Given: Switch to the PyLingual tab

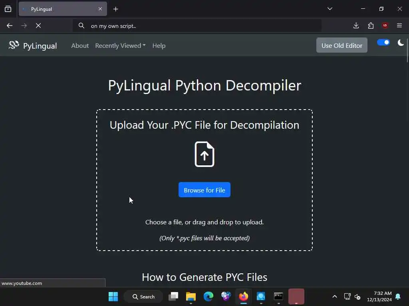Looking at the screenshot, I should (x=63, y=9).
